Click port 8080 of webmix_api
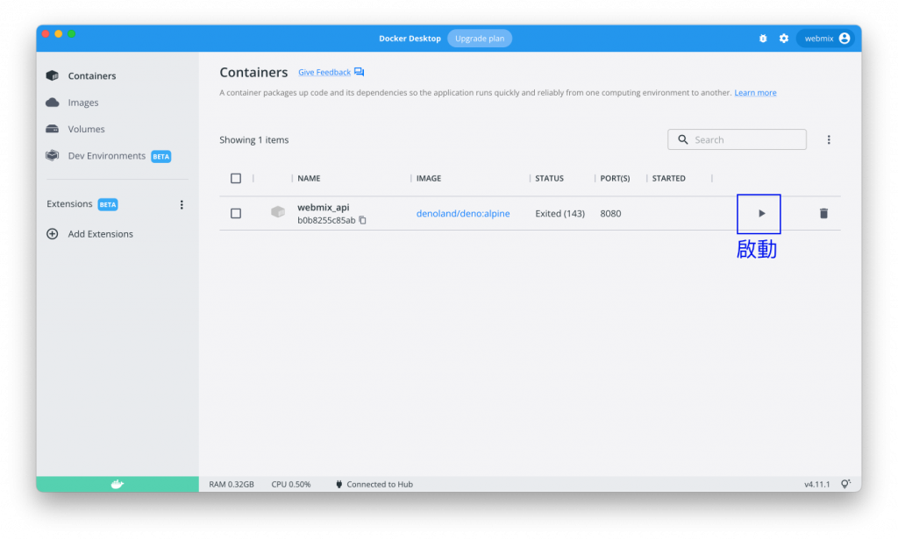The width and height of the screenshot is (898, 540). (610, 213)
